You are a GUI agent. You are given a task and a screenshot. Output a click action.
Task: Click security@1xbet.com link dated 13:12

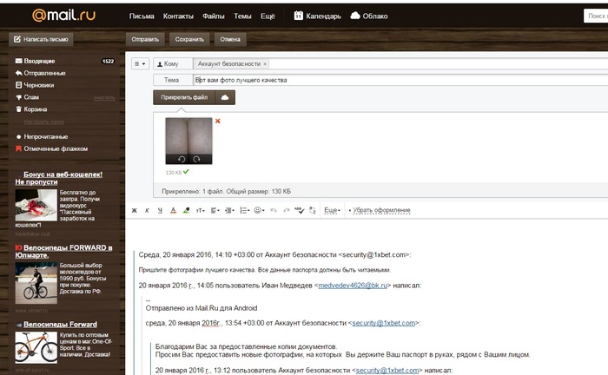(387, 371)
